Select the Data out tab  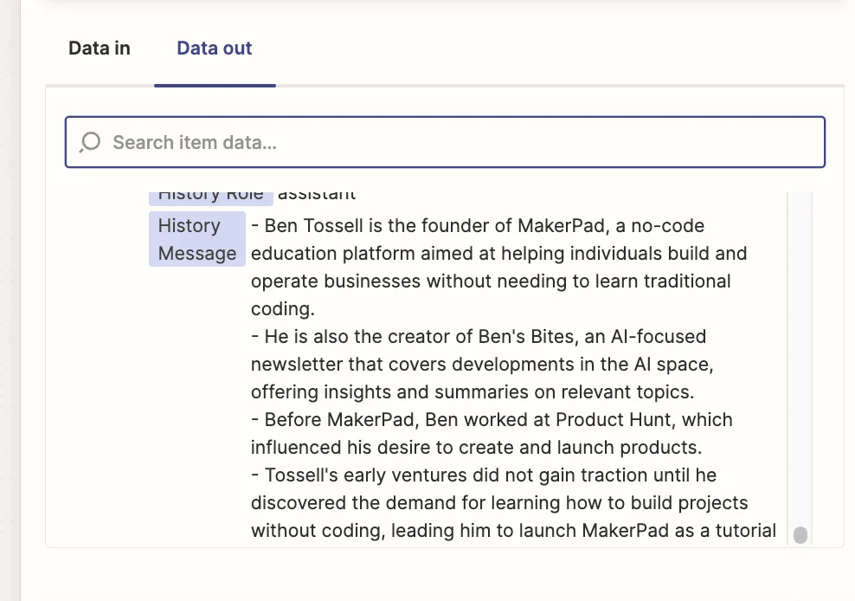click(215, 48)
